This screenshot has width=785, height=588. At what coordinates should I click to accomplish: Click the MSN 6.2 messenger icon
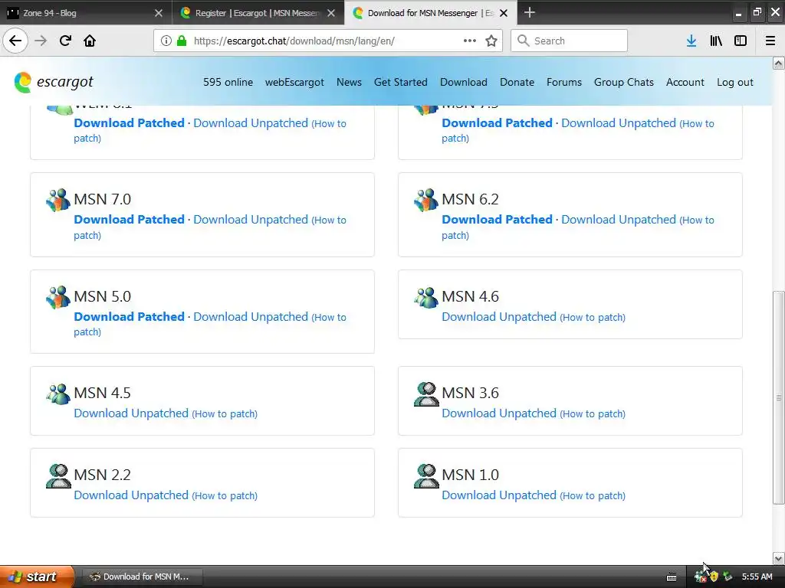pyautogui.click(x=426, y=200)
